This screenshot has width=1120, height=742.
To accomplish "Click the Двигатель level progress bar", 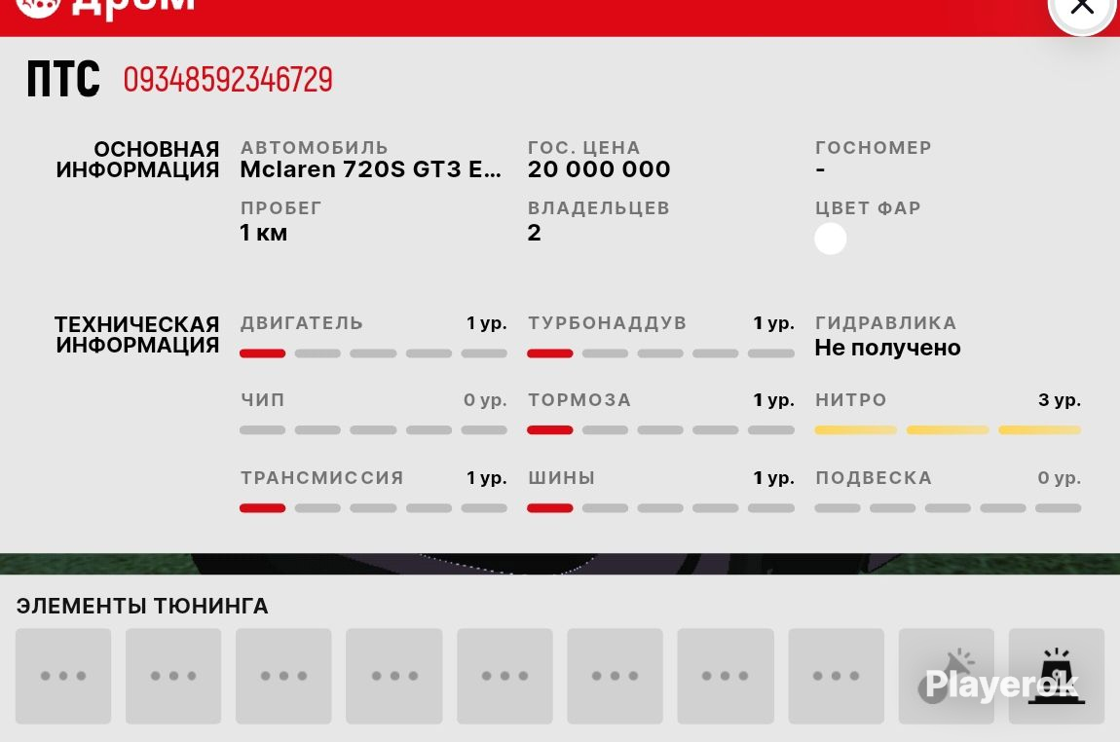I will pos(374,353).
